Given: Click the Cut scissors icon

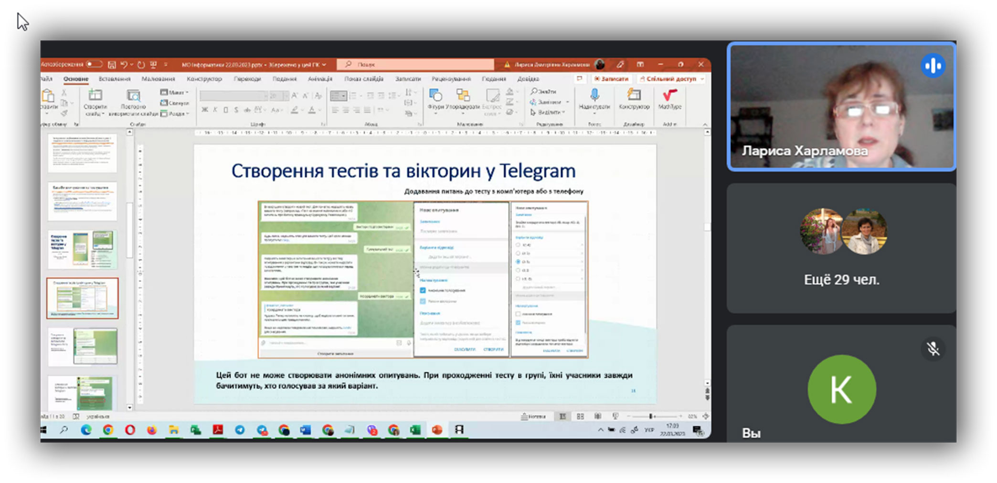Looking at the screenshot, I should click(x=64, y=92).
